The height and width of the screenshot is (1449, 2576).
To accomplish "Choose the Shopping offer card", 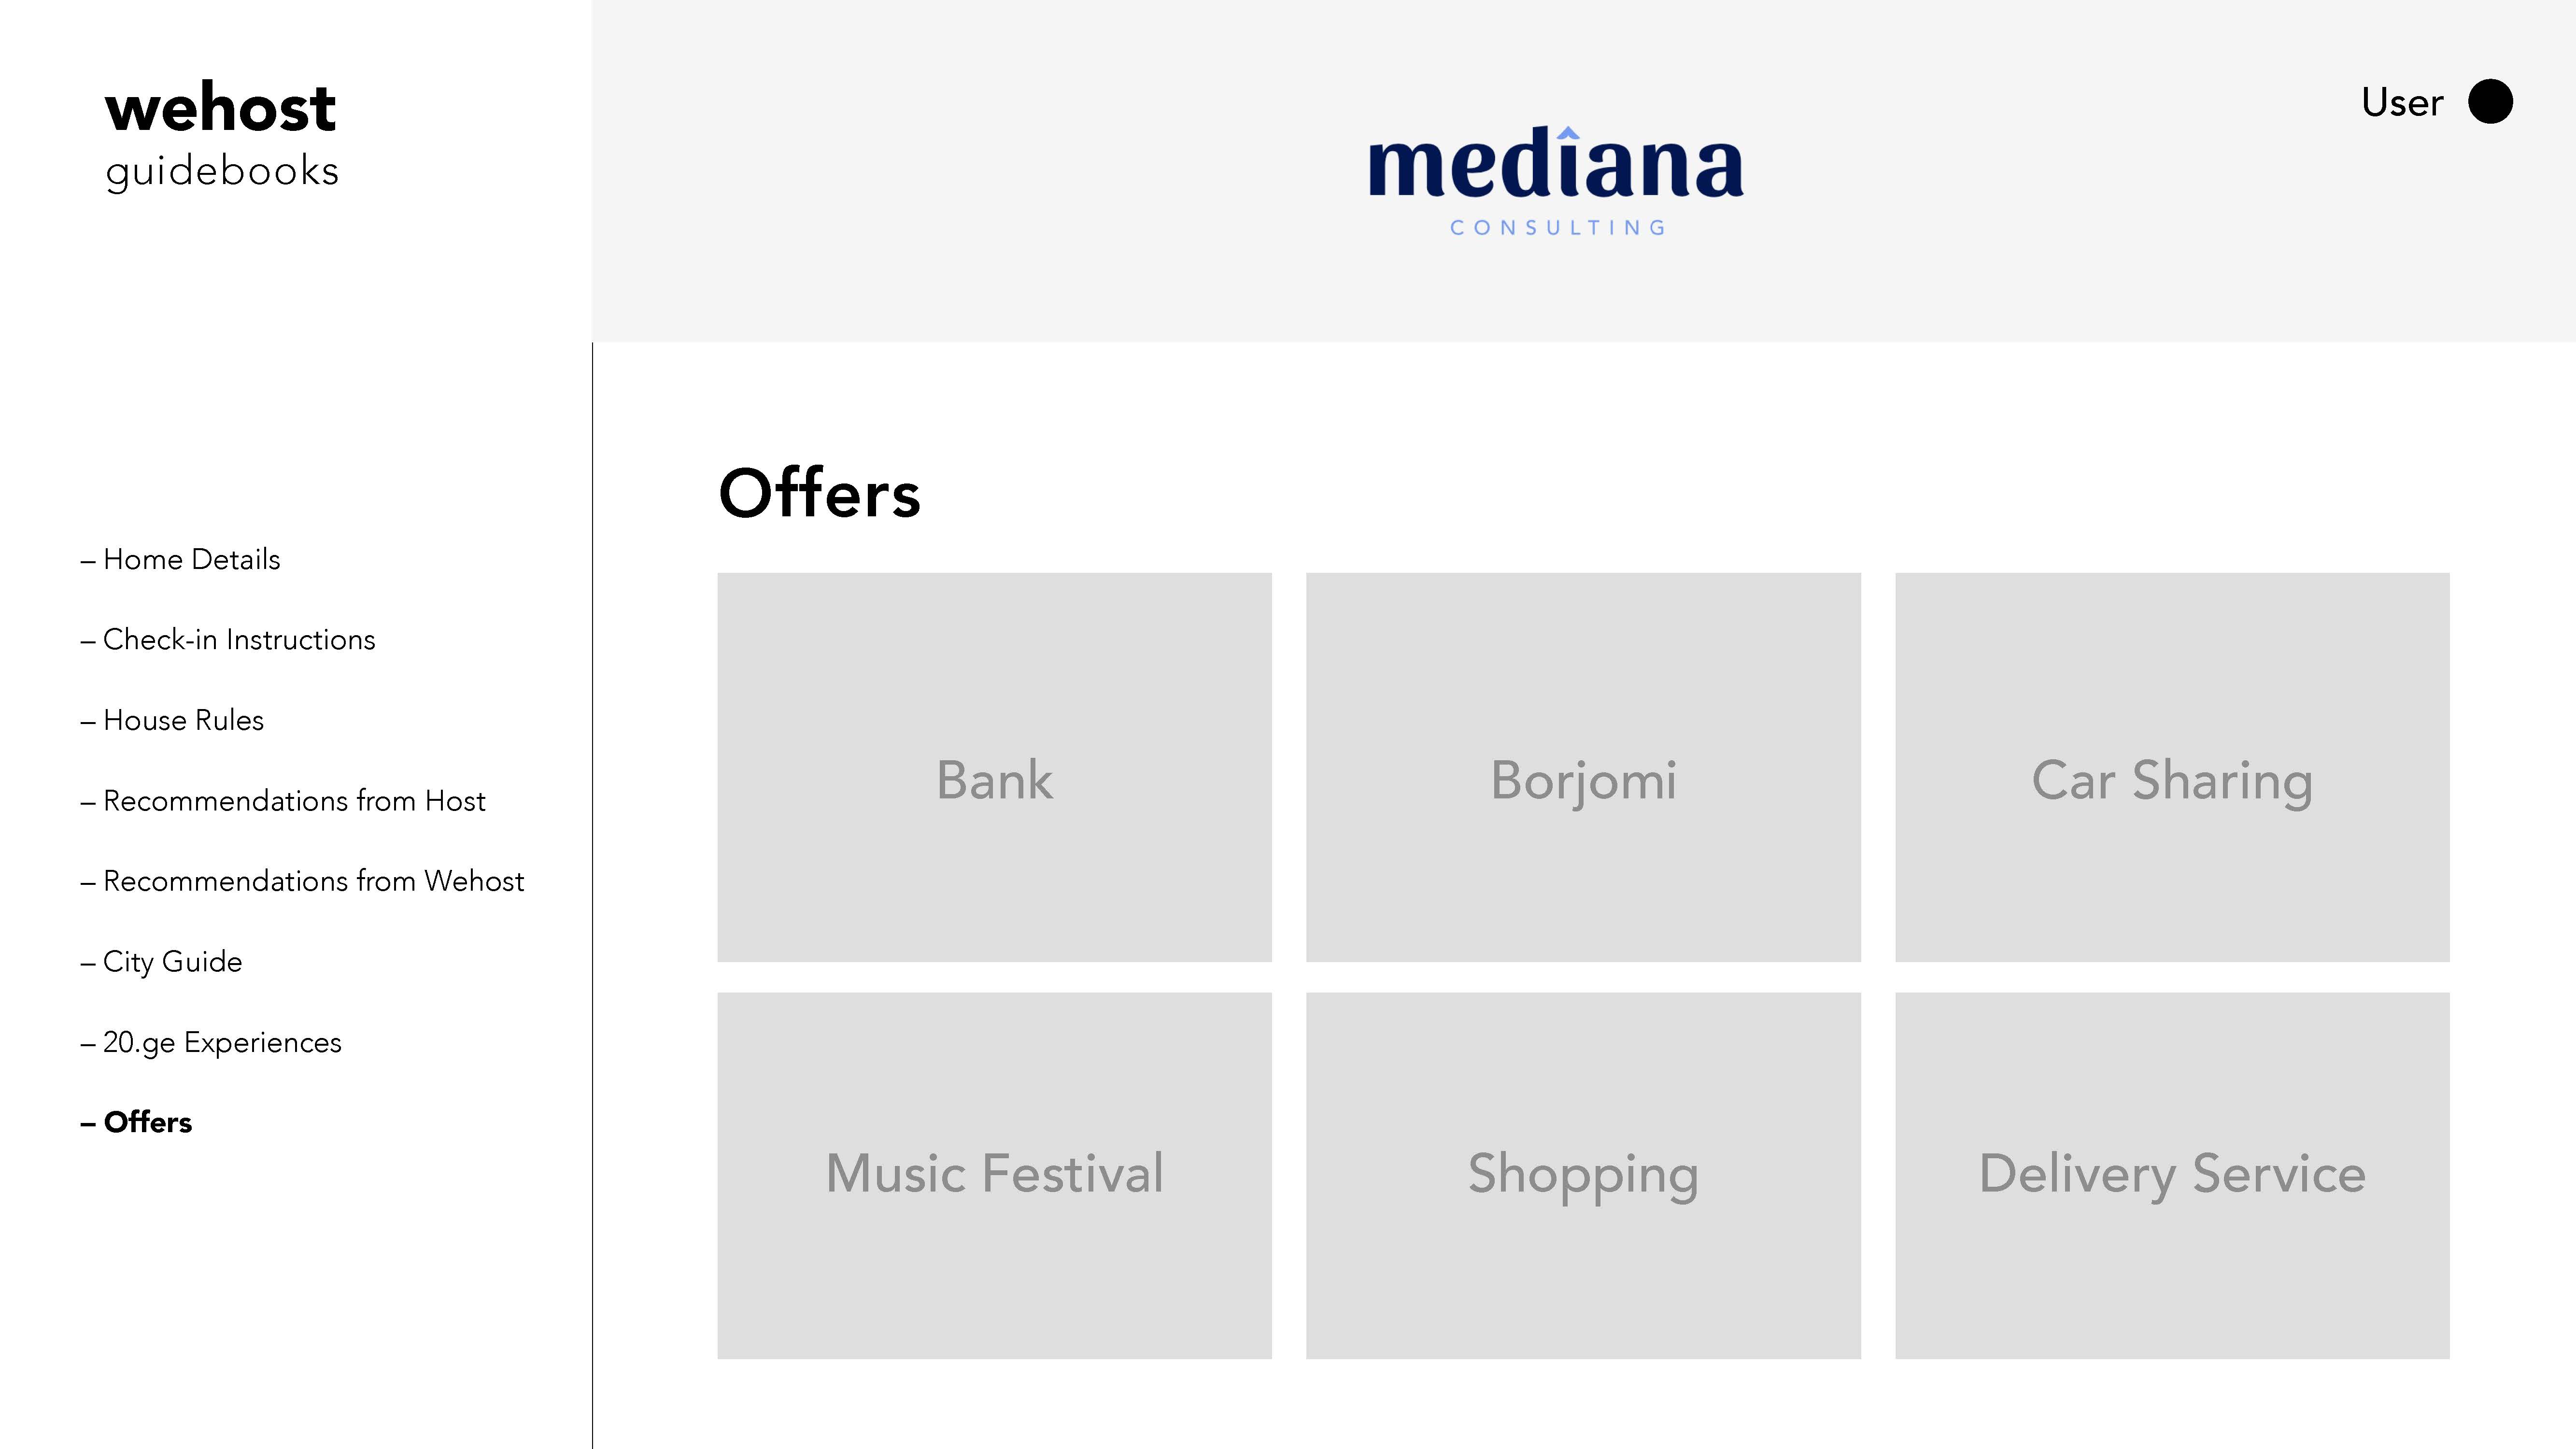I will [1583, 1175].
